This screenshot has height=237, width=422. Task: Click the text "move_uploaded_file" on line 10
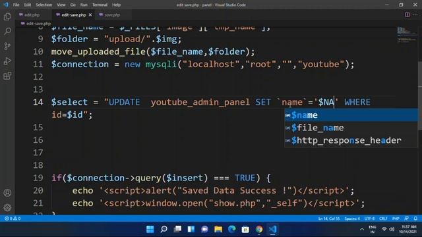click(x=99, y=51)
